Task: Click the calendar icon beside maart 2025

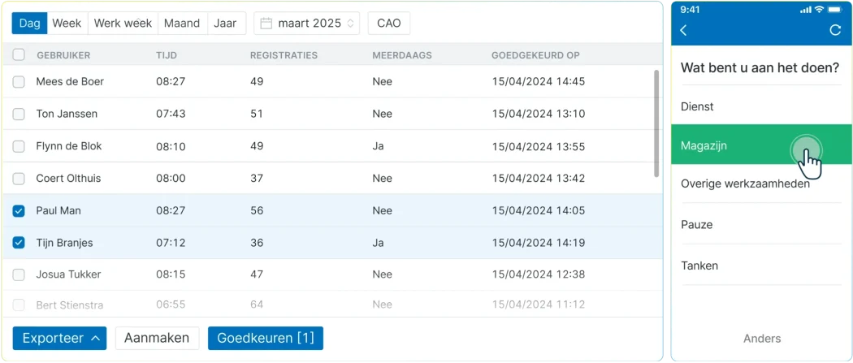Action: click(266, 24)
